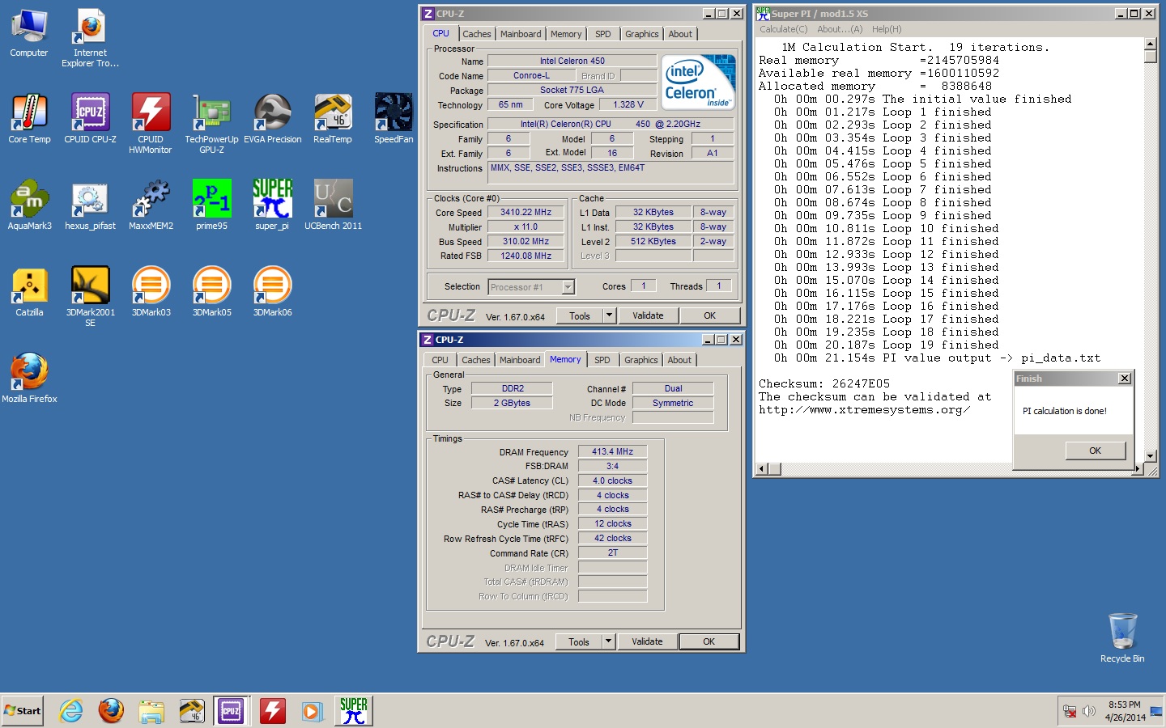Click Core Speed value 3410.22 MHz

pos(526,213)
